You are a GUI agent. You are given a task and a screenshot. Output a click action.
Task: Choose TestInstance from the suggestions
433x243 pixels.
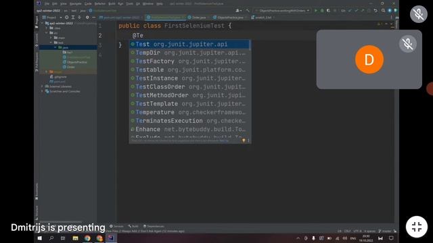189,78
